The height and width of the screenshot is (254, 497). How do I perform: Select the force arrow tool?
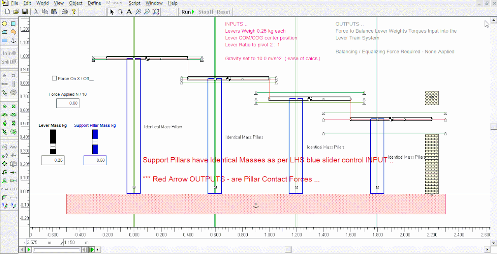click(x=14, y=172)
